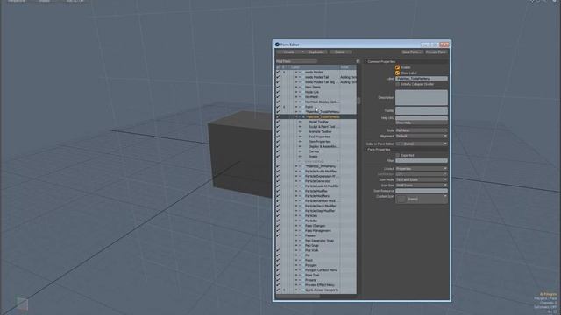
Task: Click the filter icon beside the Find Form field
Action: pyautogui.click(x=358, y=61)
